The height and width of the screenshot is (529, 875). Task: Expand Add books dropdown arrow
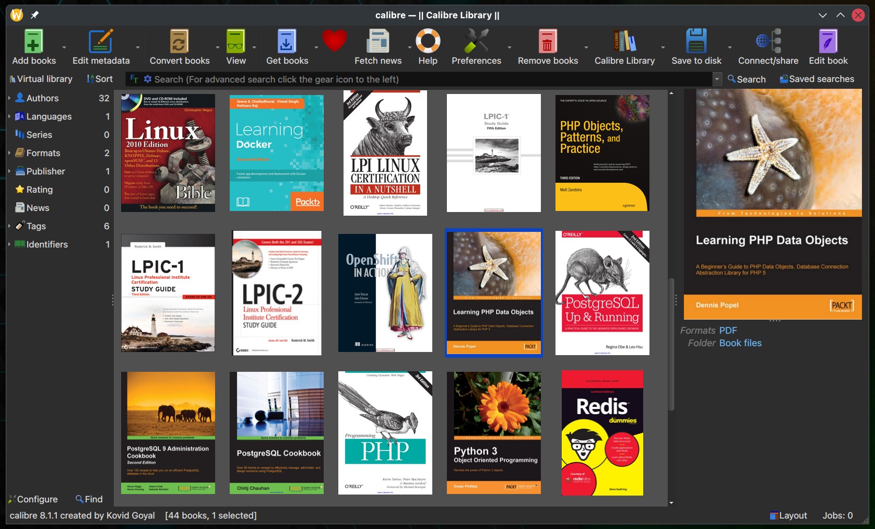click(64, 48)
